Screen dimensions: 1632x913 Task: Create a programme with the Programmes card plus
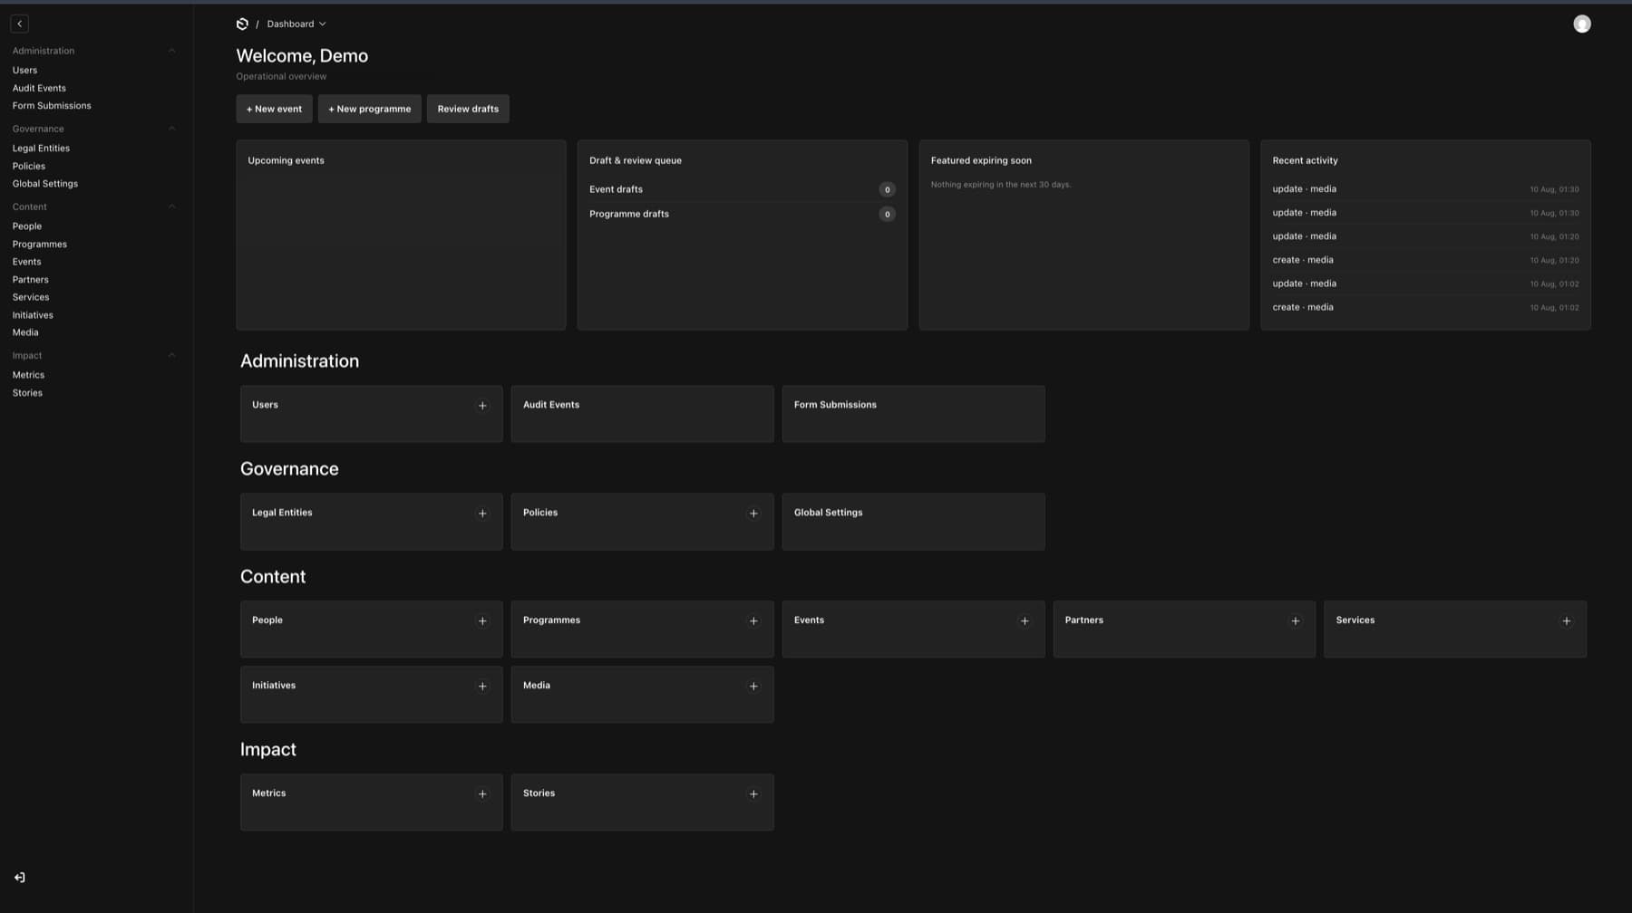[753, 621]
